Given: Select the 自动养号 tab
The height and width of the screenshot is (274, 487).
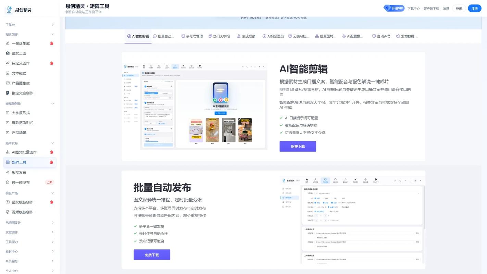Looking at the screenshot, I should [x=381, y=36].
